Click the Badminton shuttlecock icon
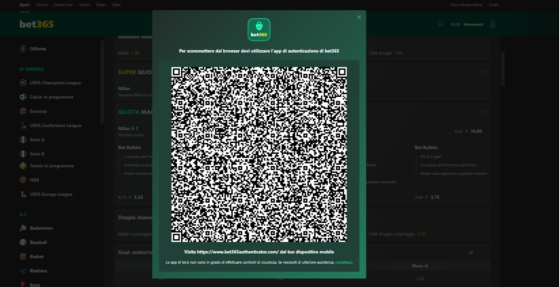This screenshot has width=559, height=287. pyautogui.click(x=23, y=228)
